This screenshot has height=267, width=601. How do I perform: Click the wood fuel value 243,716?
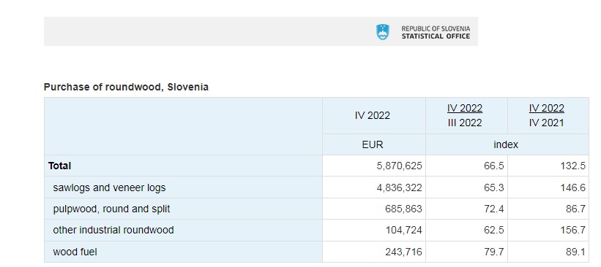(403, 252)
